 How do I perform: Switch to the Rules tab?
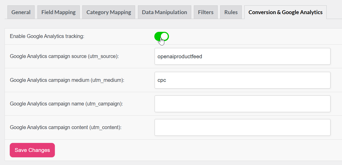click(x=231, y=12)
